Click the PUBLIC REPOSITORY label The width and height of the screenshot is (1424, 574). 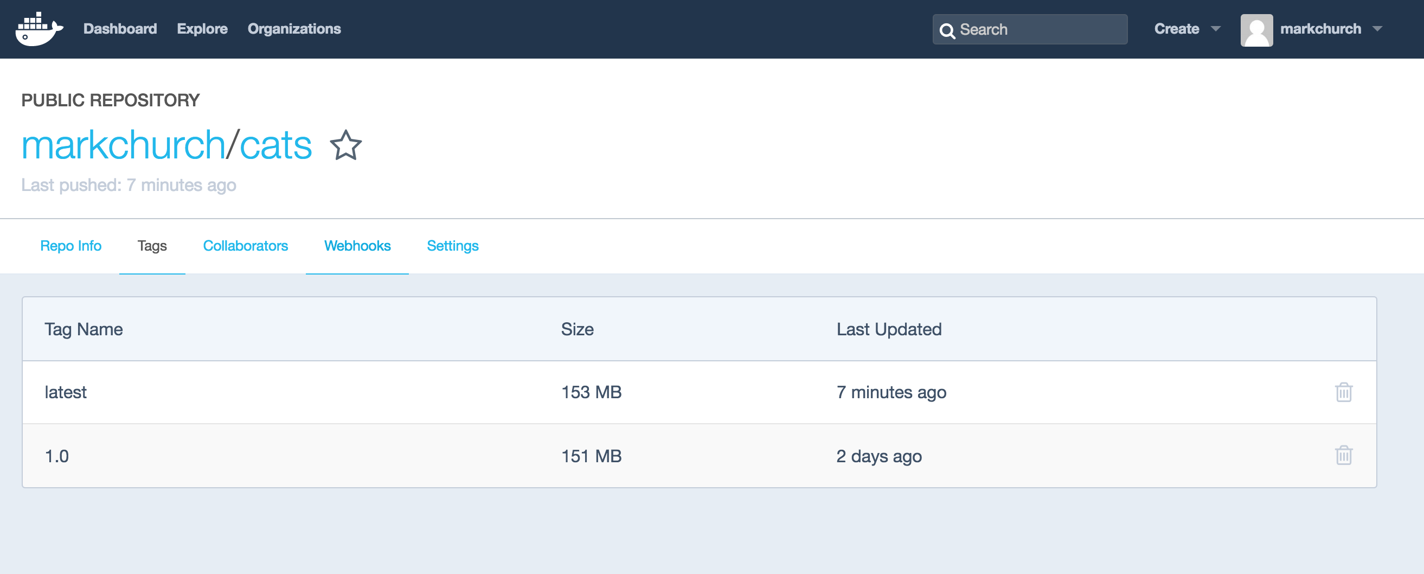pos(110,100)
